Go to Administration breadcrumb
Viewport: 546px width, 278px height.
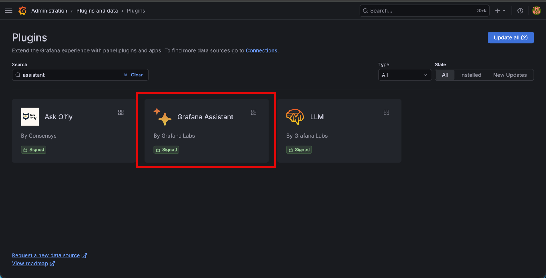(49, 11)
